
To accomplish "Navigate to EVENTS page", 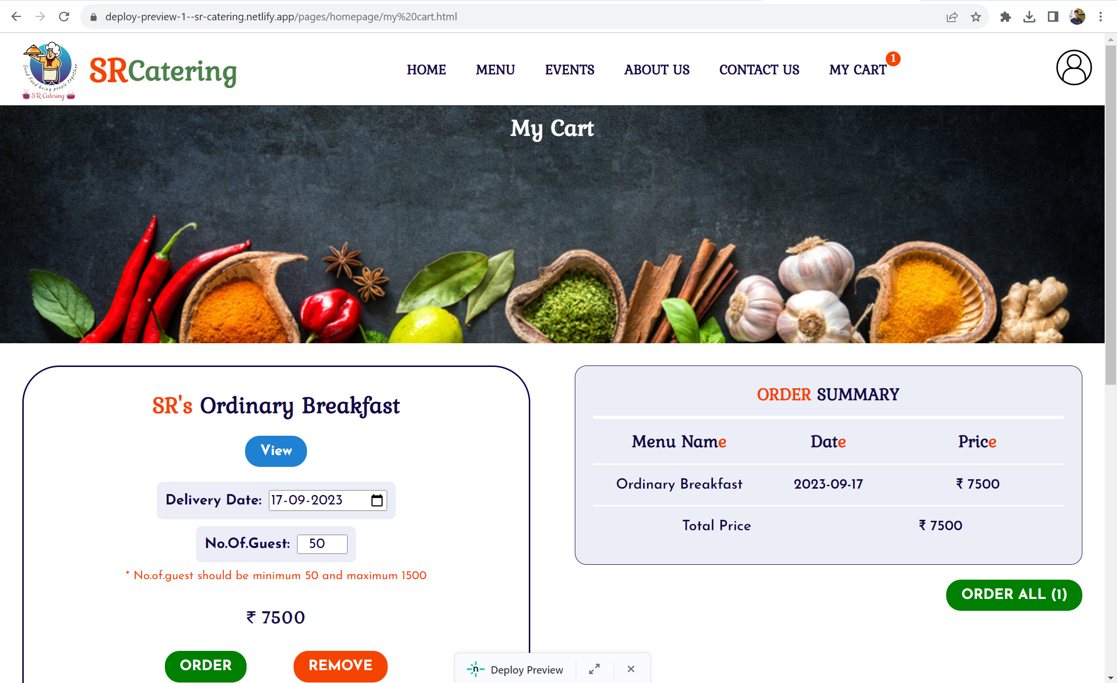I will pos(570,70).
